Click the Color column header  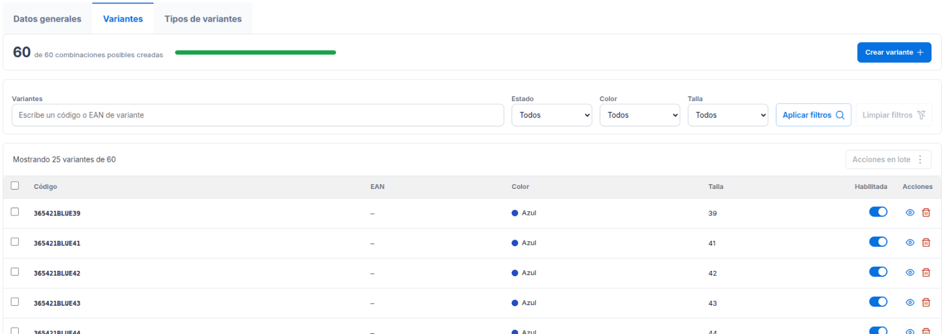coord(520,187)
